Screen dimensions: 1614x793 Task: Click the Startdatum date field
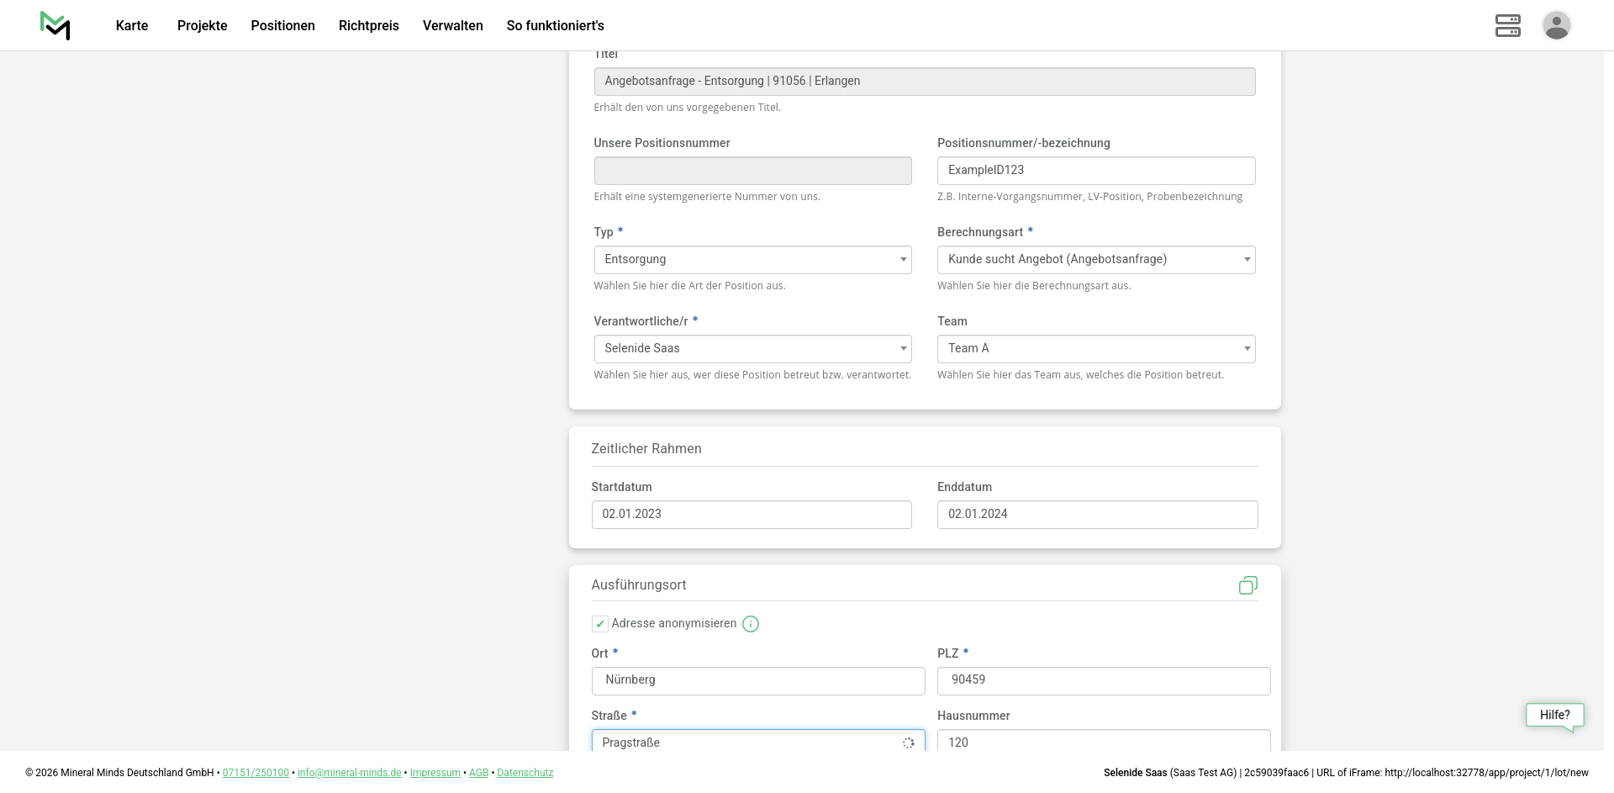click(x=751, y=515)
